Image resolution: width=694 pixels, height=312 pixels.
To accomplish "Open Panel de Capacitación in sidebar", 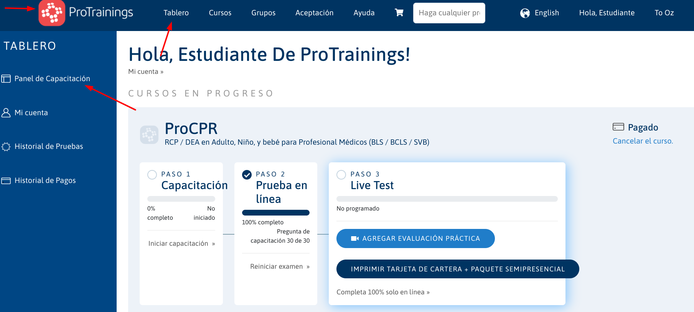I will click(52, 78).
